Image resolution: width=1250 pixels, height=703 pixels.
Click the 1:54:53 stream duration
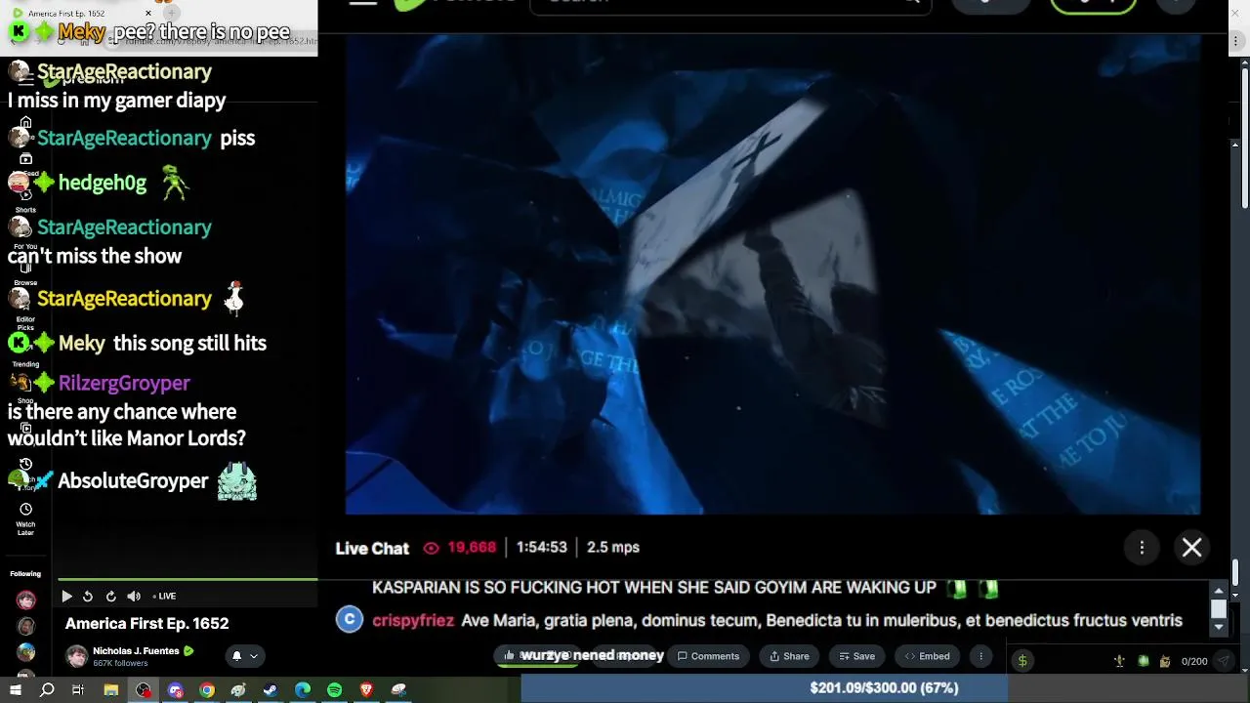[x=542, y=548]
